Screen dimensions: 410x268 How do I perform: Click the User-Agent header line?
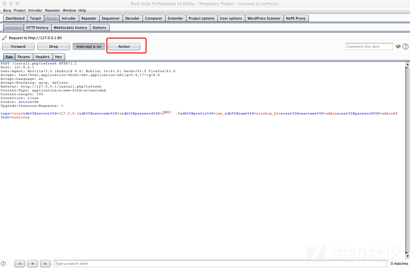pyautogui.click(x=88, y=71)
